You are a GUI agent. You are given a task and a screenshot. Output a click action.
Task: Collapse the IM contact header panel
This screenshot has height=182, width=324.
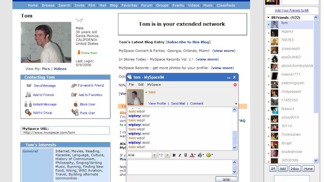236,104
